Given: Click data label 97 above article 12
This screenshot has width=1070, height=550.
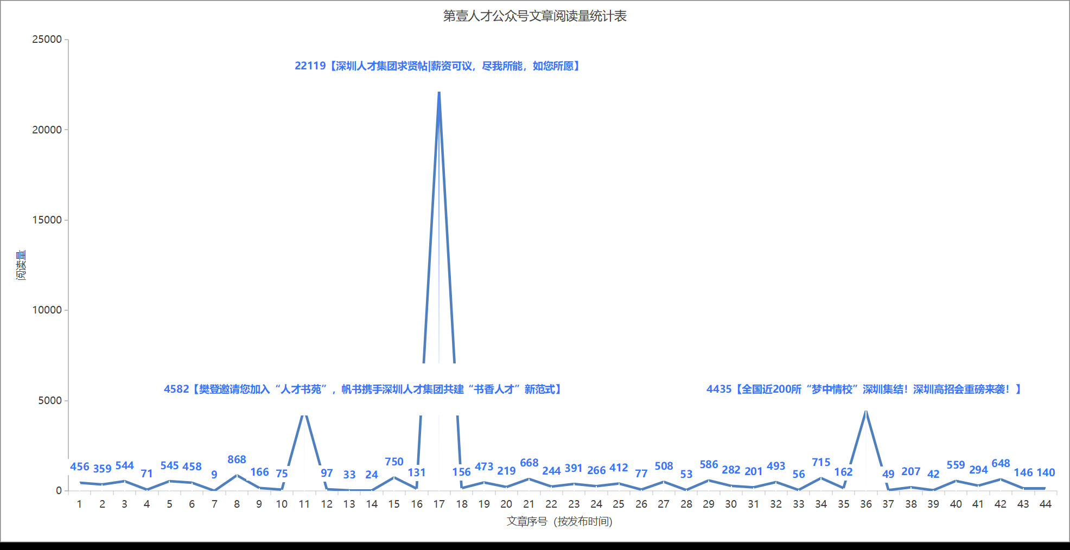Looking at the screenshot, I should pos(327,473).
